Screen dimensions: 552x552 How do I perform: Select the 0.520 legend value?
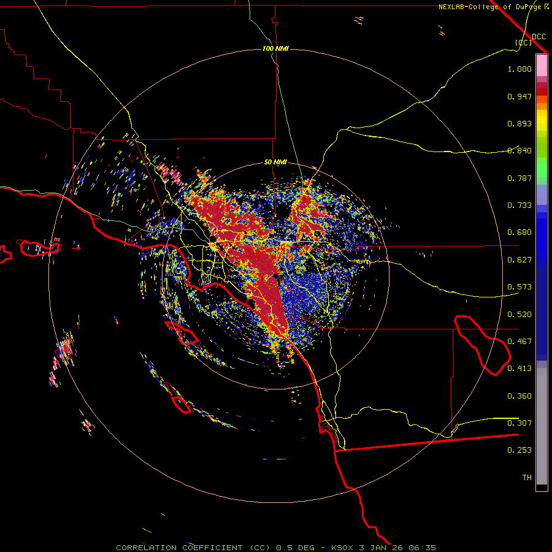pyautogui.click(x=519, y=315)
